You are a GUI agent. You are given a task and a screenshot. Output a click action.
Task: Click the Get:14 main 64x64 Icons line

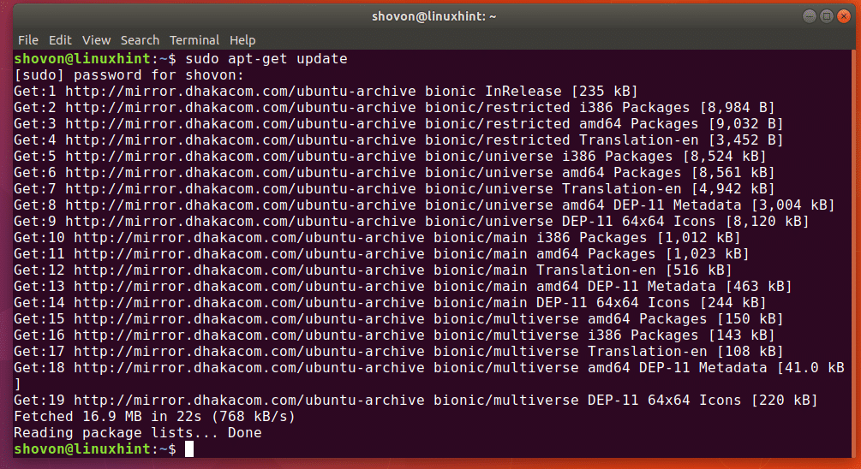pyautogui.click(x=390, y=303)
